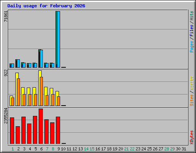
Task: Click the day 2 red KBytes bar
Action: [x=18, y=135]
